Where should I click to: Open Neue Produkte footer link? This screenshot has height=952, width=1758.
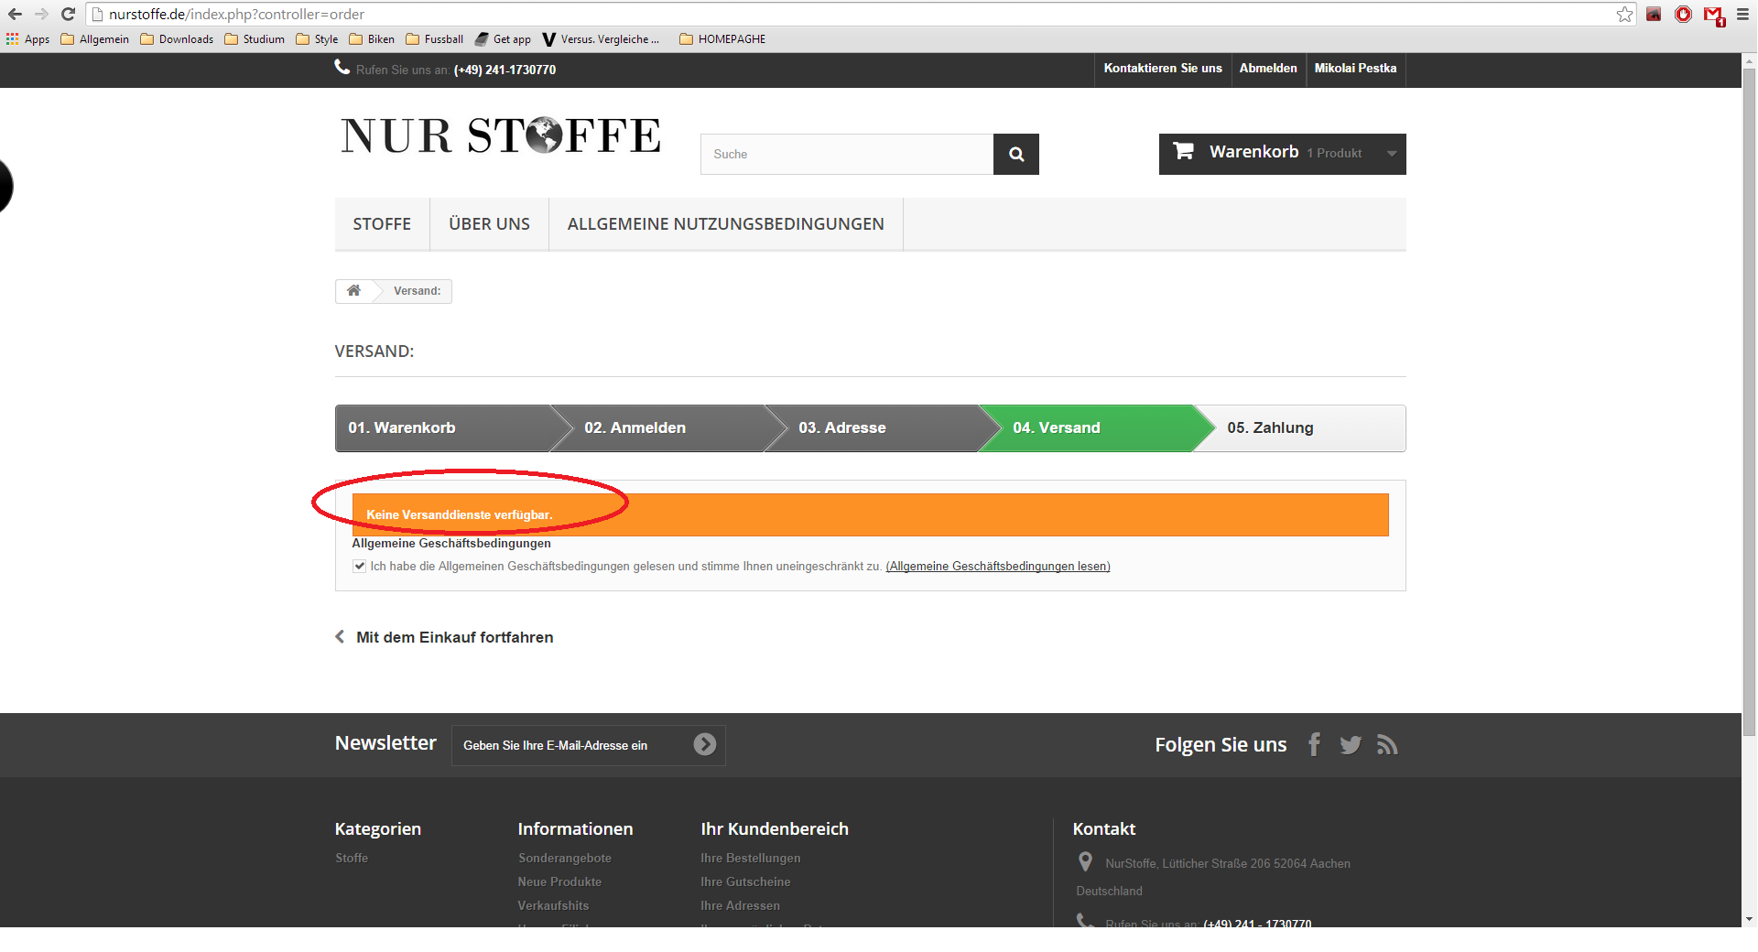[559, 882]
